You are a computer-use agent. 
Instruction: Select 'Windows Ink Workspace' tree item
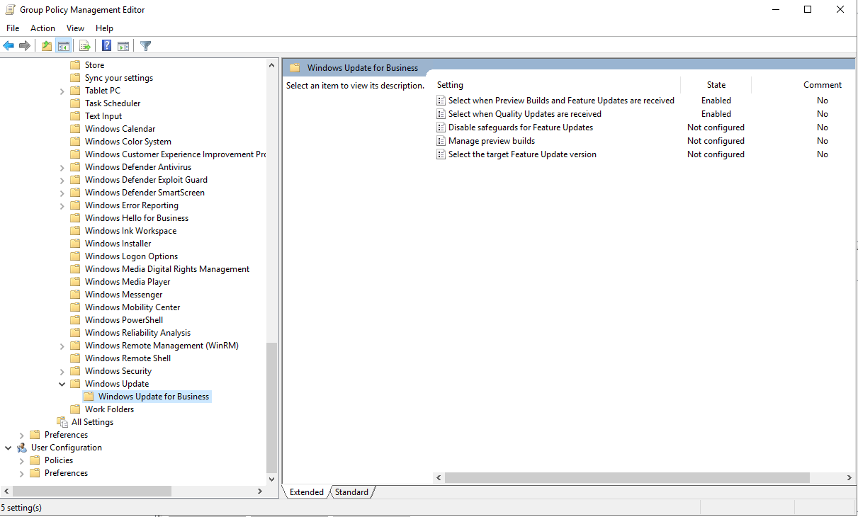[x=130, y=231]
